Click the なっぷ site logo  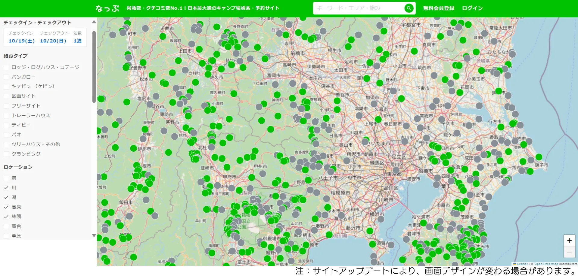click(107, 8)
